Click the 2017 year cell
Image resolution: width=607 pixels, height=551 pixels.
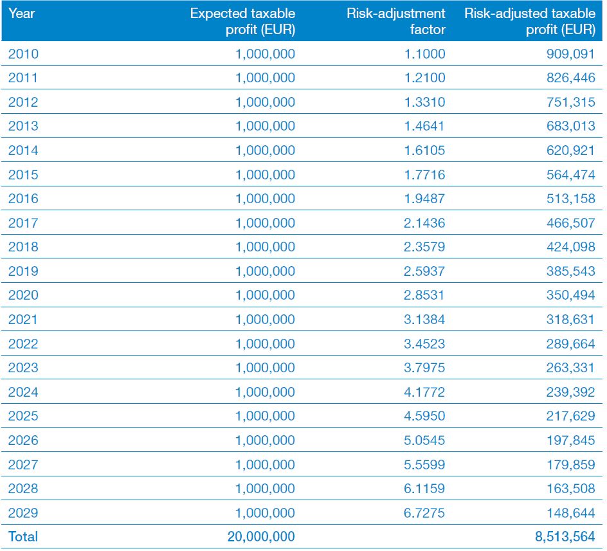[23, 223]
